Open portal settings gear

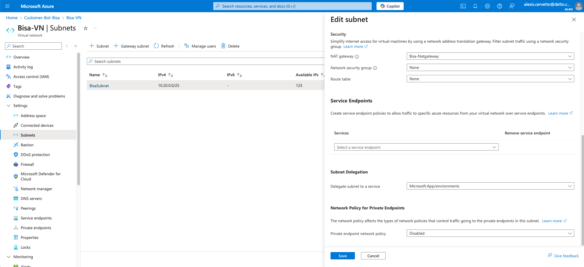(x=487, y=6)
